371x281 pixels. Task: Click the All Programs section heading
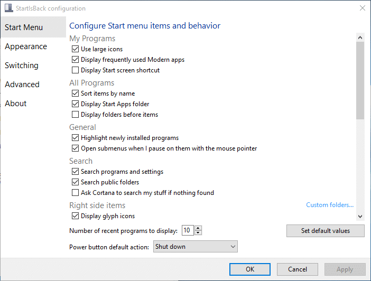pyautogui.click(x=92, y=83)
